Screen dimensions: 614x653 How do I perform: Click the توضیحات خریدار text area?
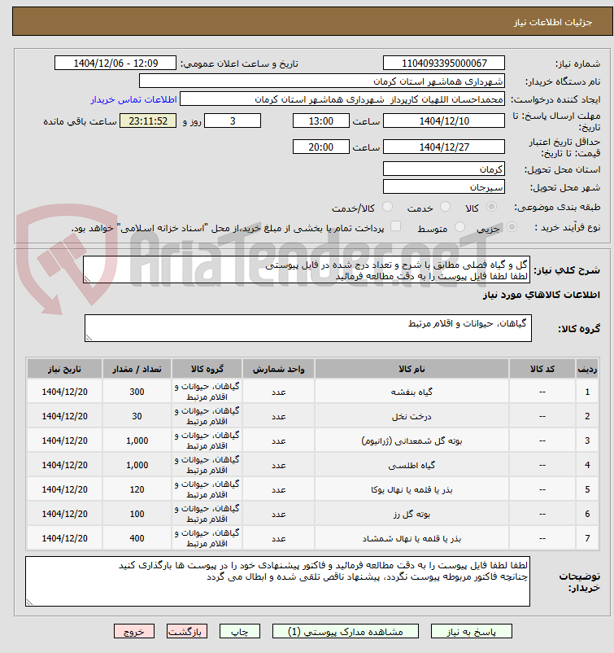277,581
